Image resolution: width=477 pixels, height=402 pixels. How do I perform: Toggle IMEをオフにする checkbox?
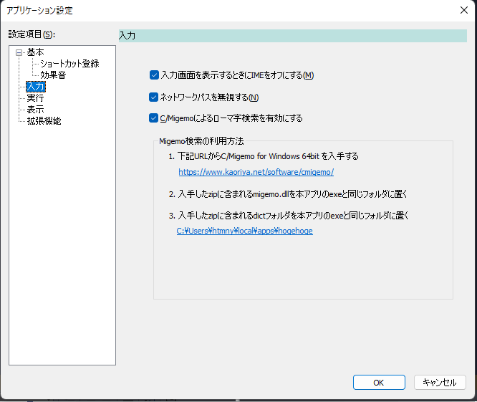point(154,75)
